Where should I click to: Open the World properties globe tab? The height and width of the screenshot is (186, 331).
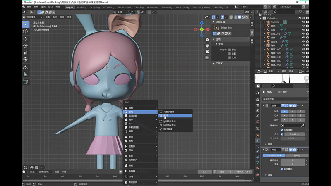[257, 122]
